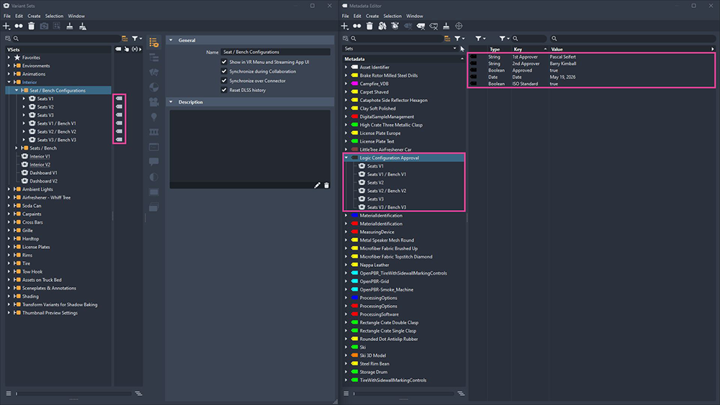The height and width of the screenshot is (405, 720).
Task: Open the Sets dropdown in Metadata Editor
Action: [x=400, y=49]
